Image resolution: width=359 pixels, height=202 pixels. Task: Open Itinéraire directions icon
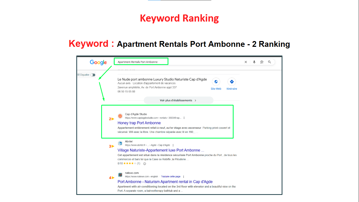click(x=232, y=82)
